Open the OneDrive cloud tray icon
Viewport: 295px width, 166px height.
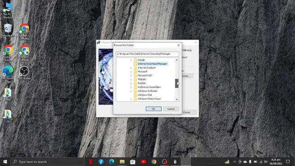[245, 162]
